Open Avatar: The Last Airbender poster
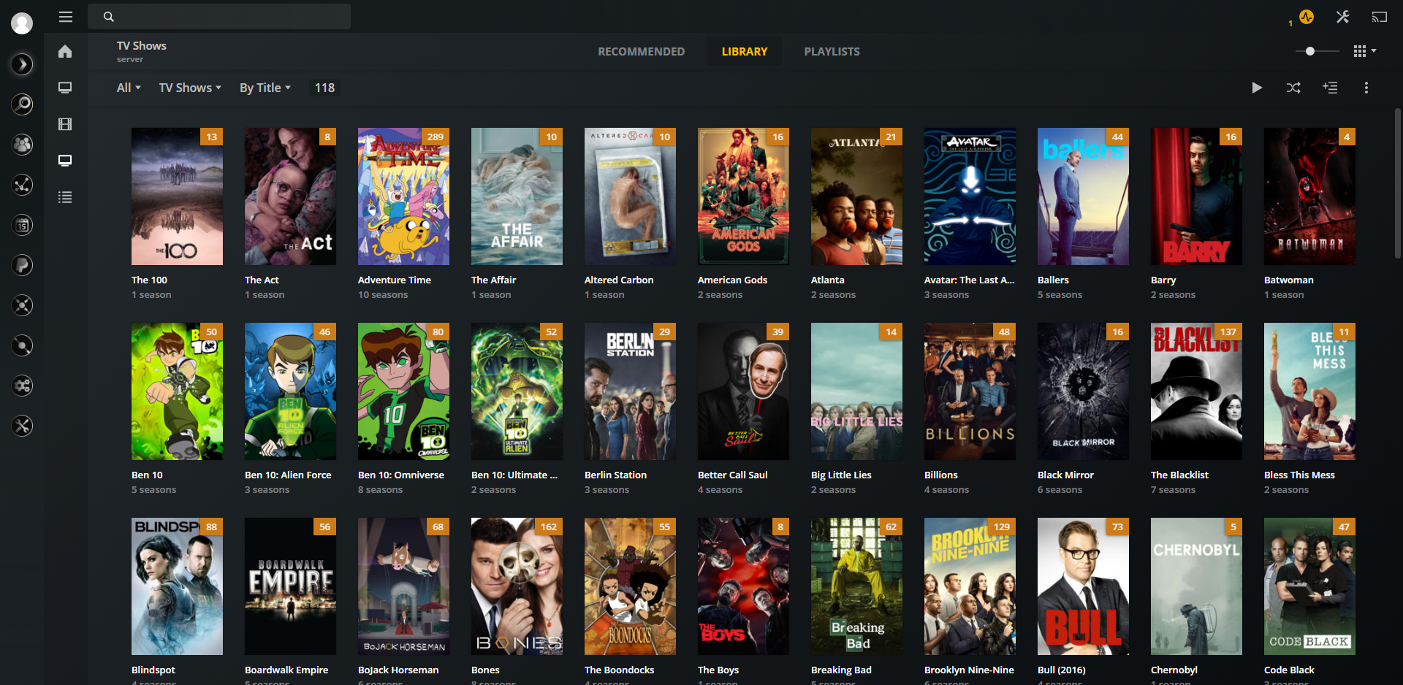The width and height of the screenshot is (1403, 685). (970, 196)
